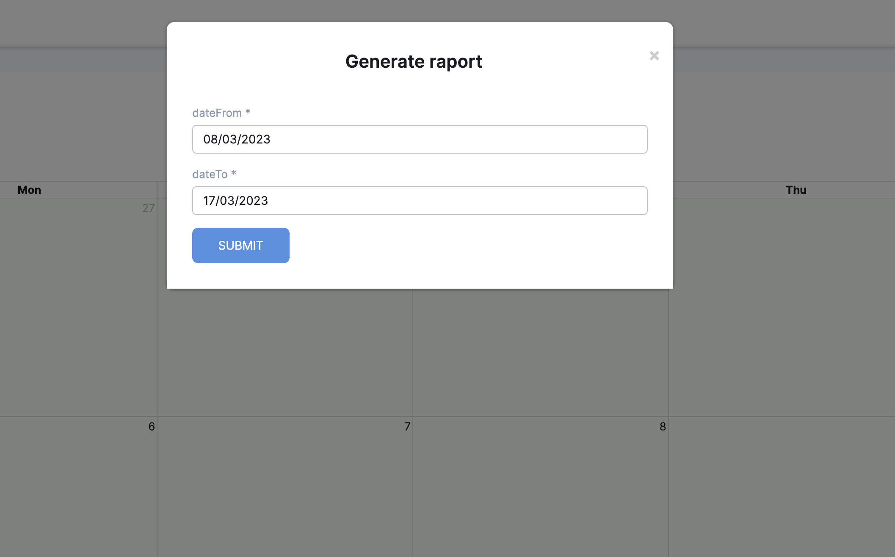This screenshot has height=557, width=895.
Task: Click the dateTo field label
Action: point(210,174)
